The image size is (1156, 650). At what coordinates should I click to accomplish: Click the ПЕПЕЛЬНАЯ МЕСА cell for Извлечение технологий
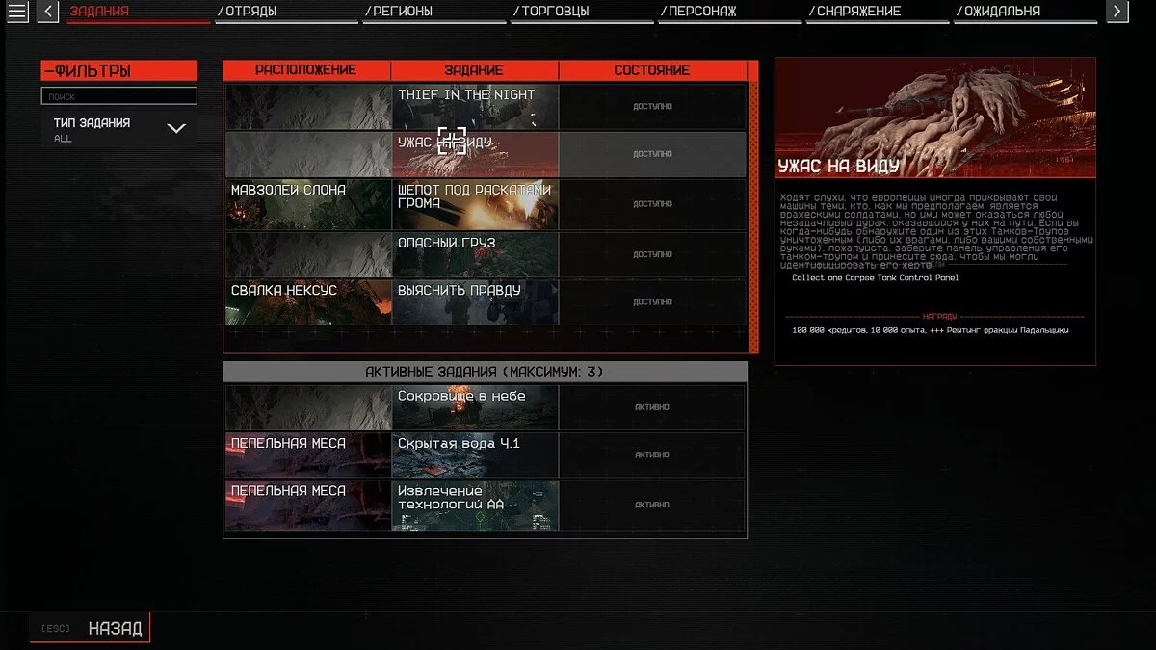(x=308, y=505)
